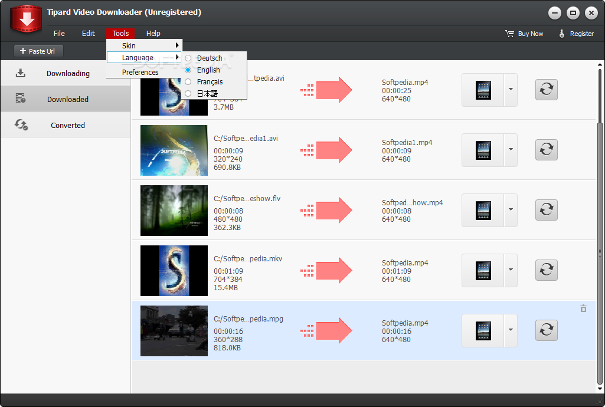
Task: Convert the eshow.flv video with refresh icon
Action: coord(547,209)
